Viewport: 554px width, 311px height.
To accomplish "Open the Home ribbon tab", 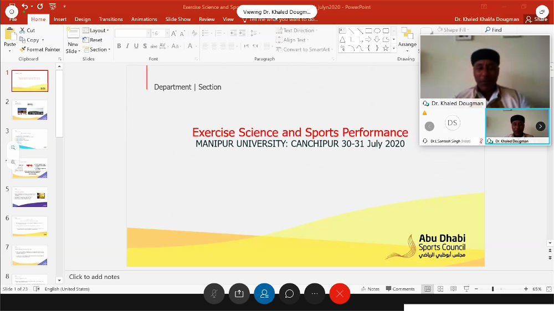I will pyautogui.click(x=38, y=19).
